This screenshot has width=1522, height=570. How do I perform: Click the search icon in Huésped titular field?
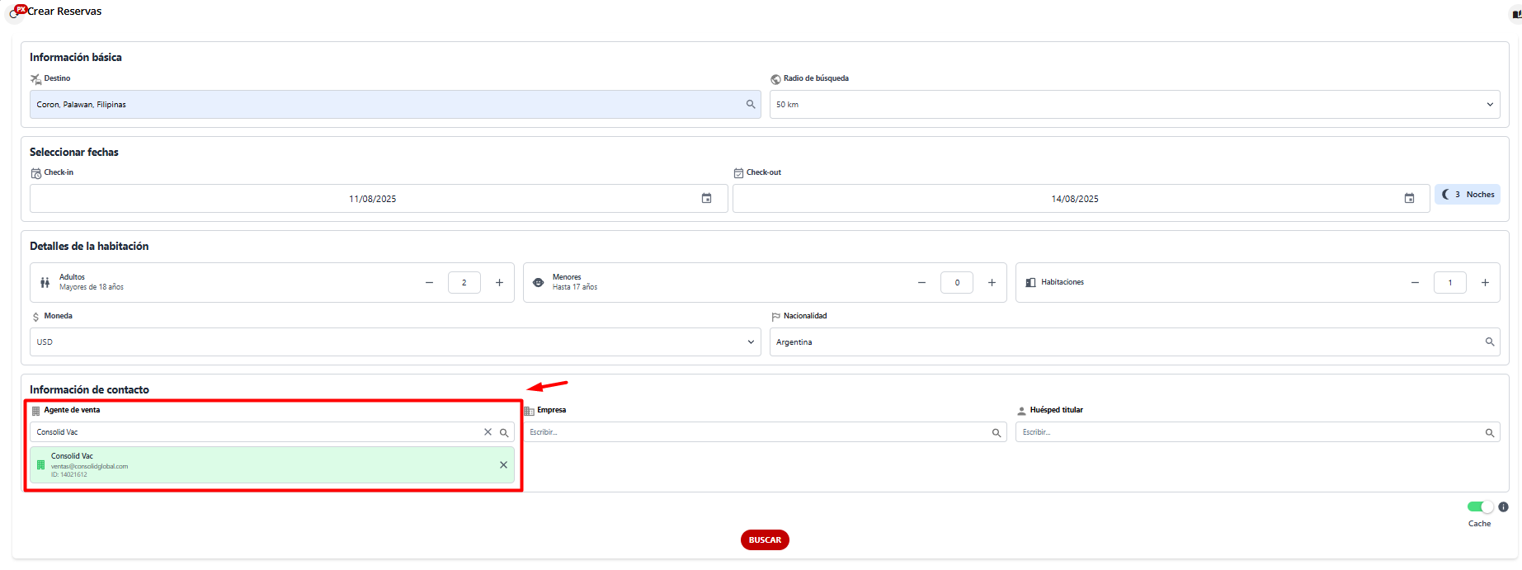click(1490, 433)
